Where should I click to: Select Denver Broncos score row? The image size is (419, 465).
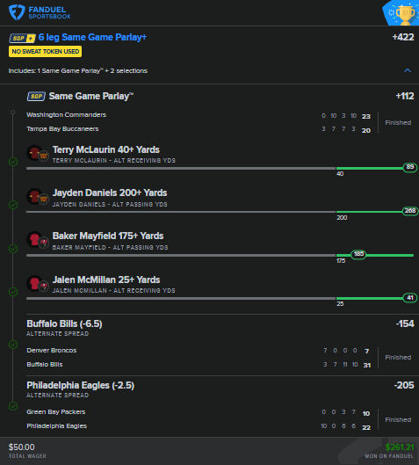(199, 351)
